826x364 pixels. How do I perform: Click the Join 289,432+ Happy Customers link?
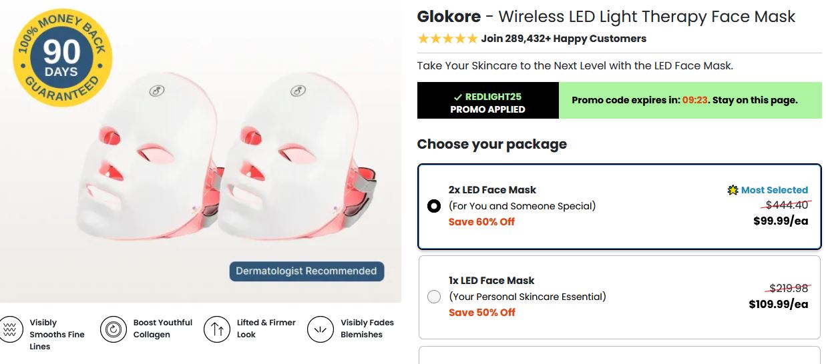point(564,39)
